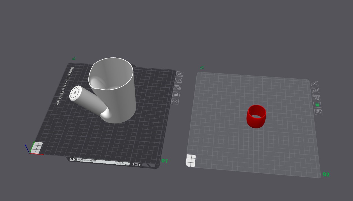Select plate 01 by its number

click(164, 161)
